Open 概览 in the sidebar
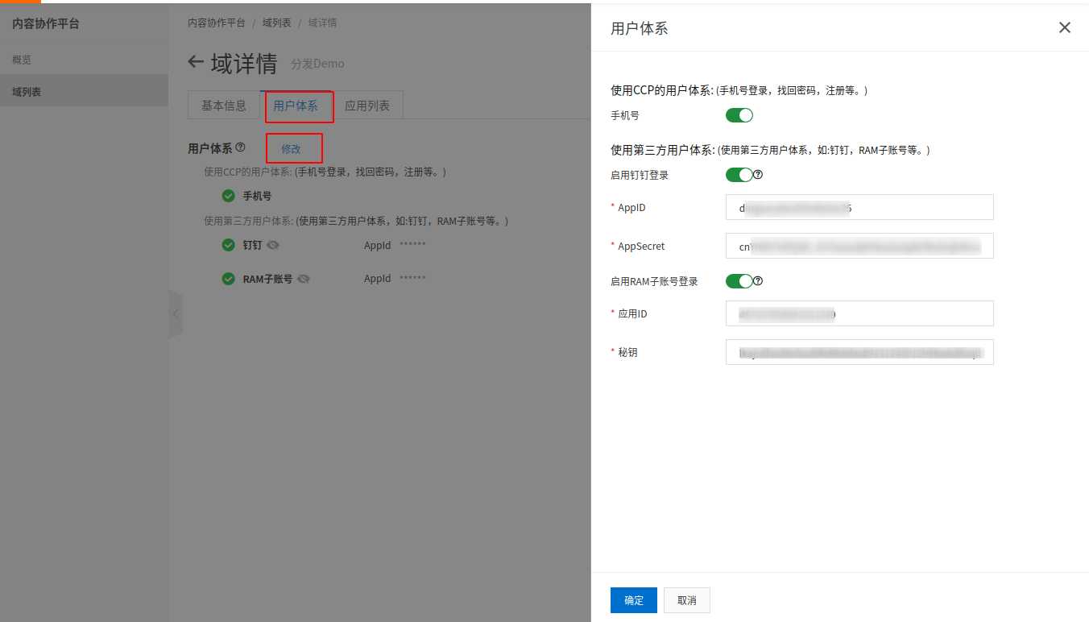 point(84,60)
